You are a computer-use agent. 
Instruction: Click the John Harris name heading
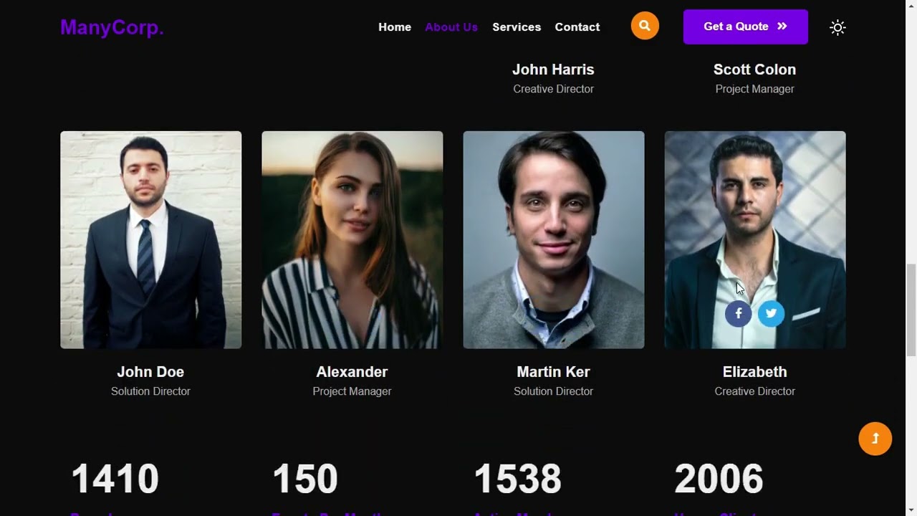[553, 70]
